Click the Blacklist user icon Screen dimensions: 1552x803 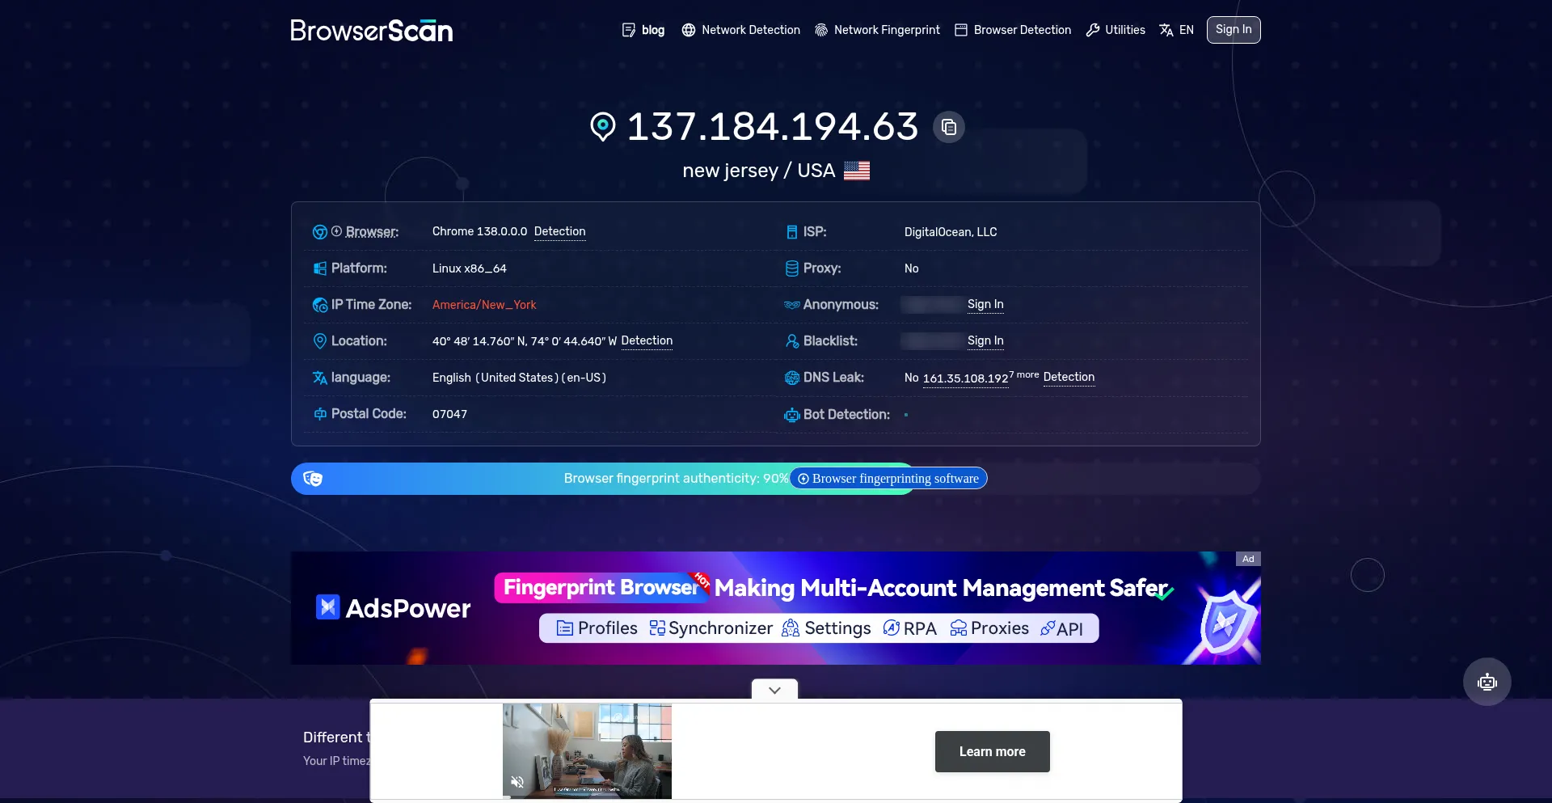click(x=792, y=341)
